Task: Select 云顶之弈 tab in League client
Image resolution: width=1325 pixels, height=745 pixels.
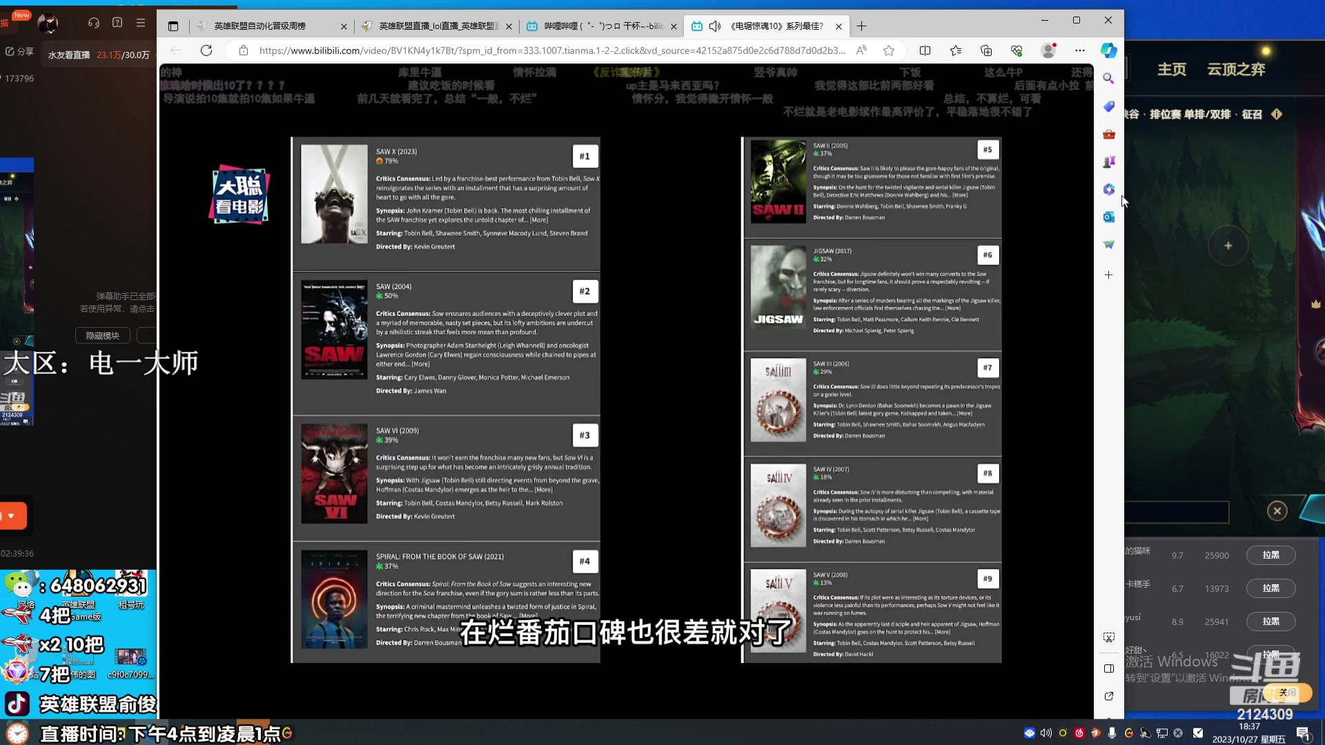Action: (1236, 69)
